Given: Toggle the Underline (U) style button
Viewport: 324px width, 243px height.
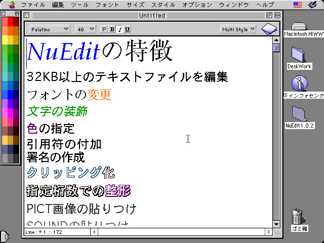Looking at the screenshot, I should pos(127,29).
